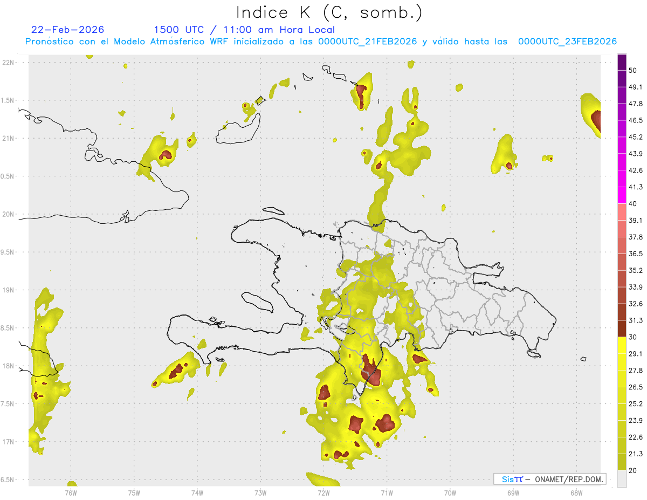Screen dimensions: 647x500
Task: Click the "73W" longitude label
Action: [260, 492]
